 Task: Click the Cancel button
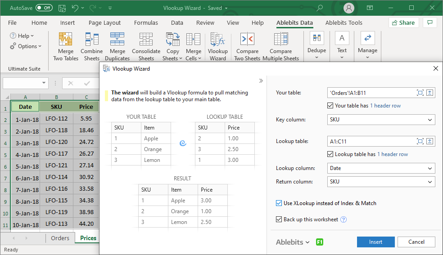point(416,242)
